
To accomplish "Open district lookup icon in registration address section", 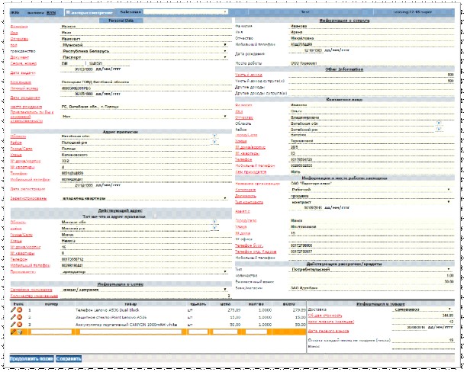I will pyautogui.click(x=214, y=142).
